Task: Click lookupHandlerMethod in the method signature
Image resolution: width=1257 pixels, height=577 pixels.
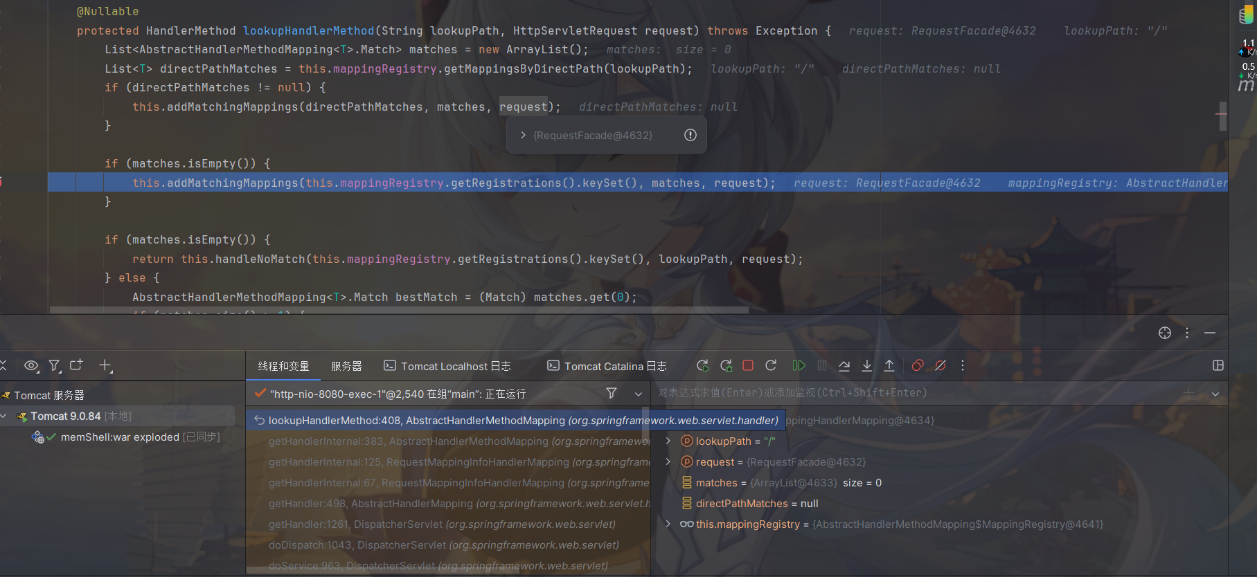Action: tap(308, 30)
